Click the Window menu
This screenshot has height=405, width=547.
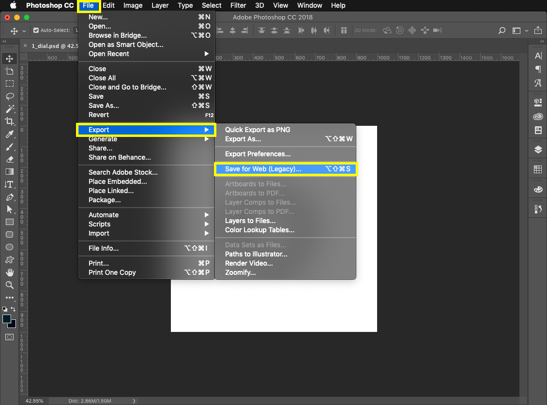coord(309,6)
